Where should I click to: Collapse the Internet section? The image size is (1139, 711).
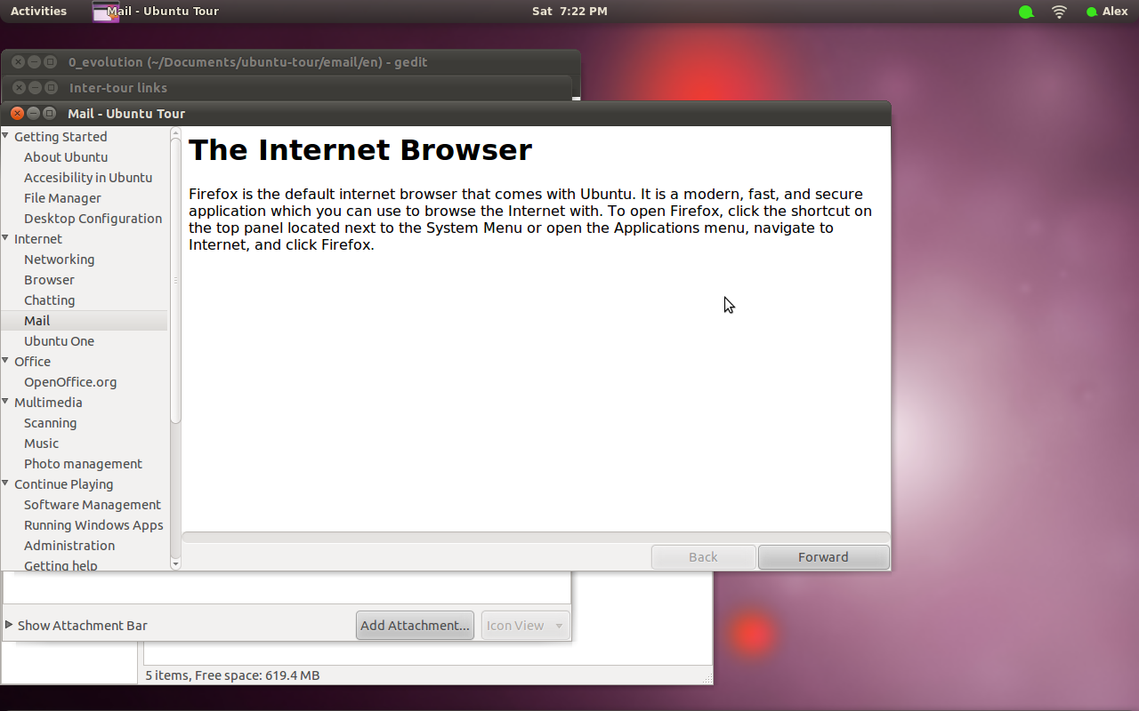coord(6,238)
